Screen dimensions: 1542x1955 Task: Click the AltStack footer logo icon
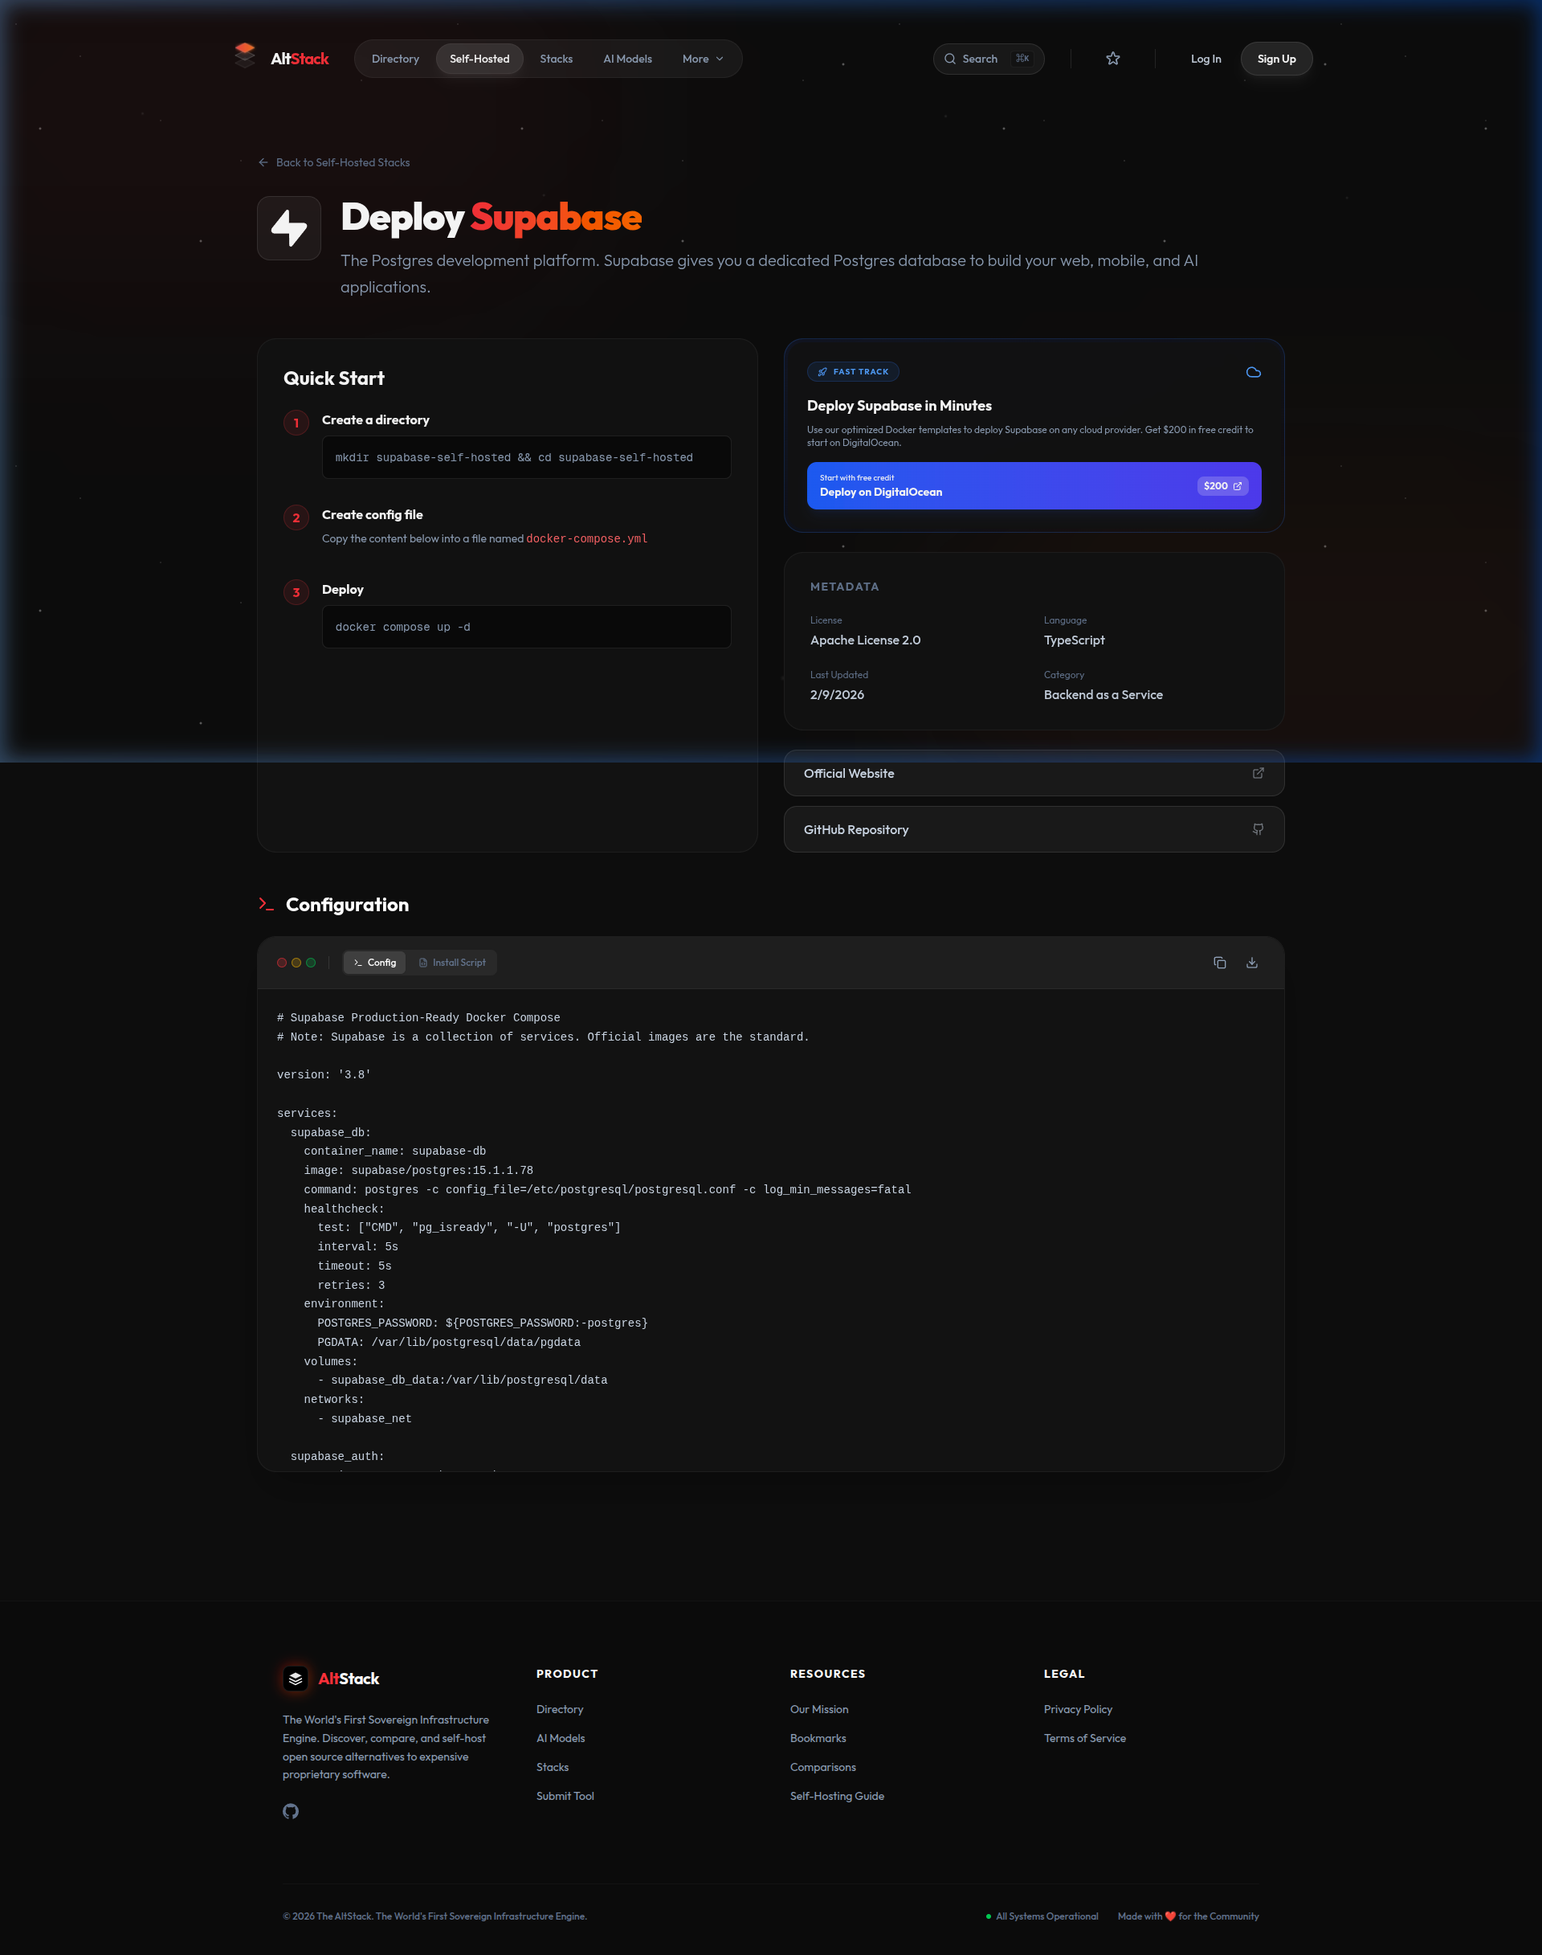coord(296,1679)
